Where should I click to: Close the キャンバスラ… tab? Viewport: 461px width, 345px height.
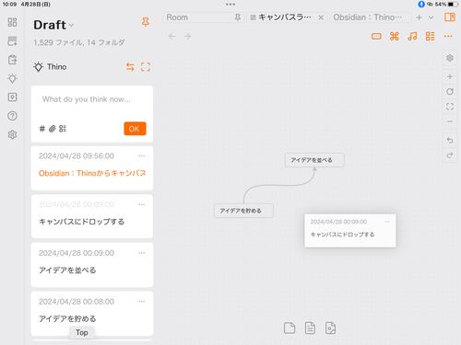321,17
